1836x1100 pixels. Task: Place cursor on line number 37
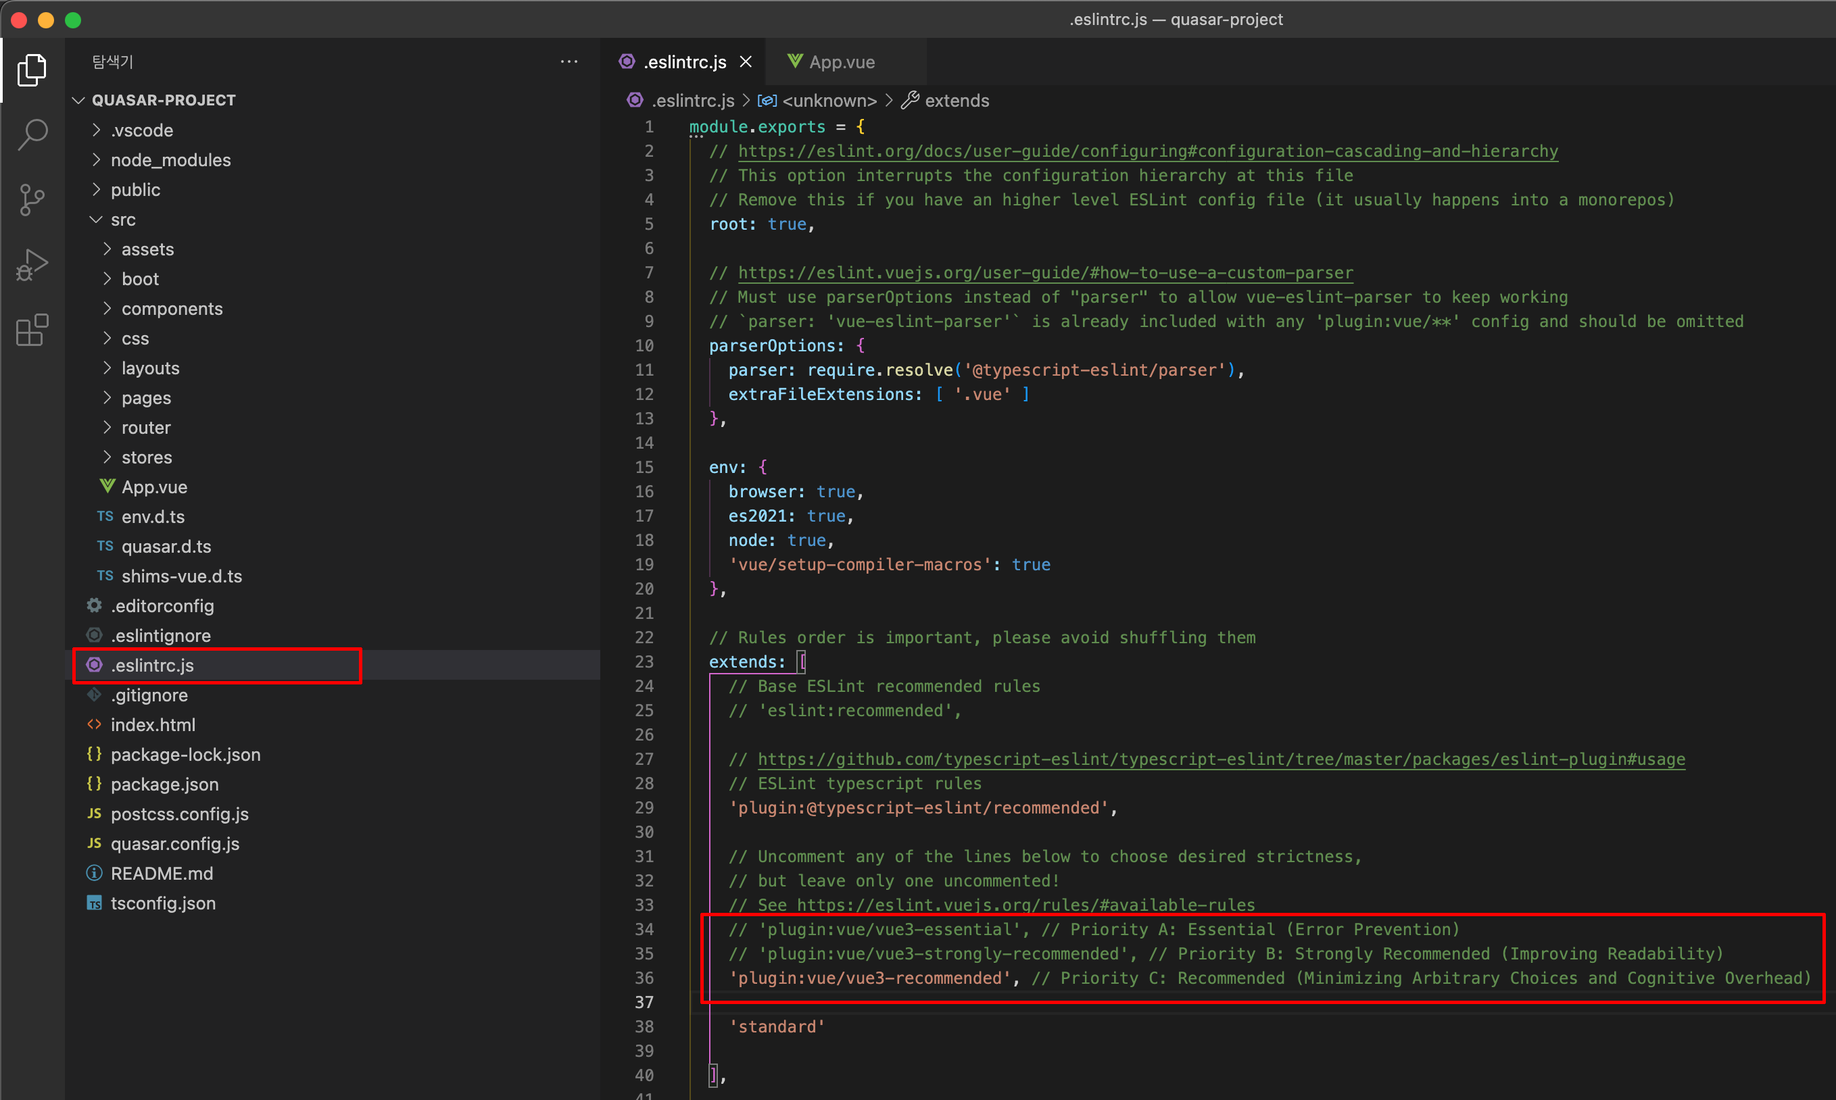[644, 1002]
